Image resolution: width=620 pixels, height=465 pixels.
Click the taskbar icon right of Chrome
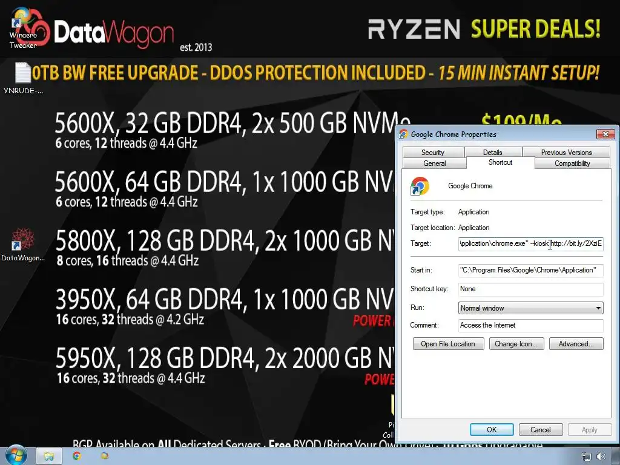click(x=104, y=456)
